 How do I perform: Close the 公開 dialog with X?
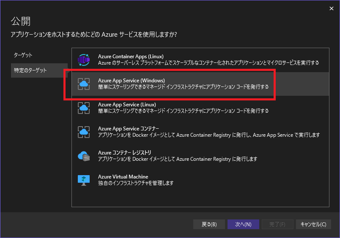331,8
